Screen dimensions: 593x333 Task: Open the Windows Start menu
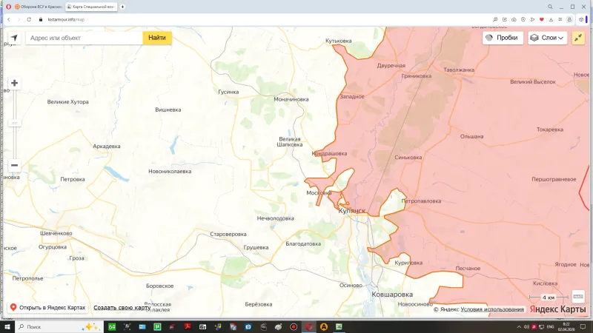(7, 326)
